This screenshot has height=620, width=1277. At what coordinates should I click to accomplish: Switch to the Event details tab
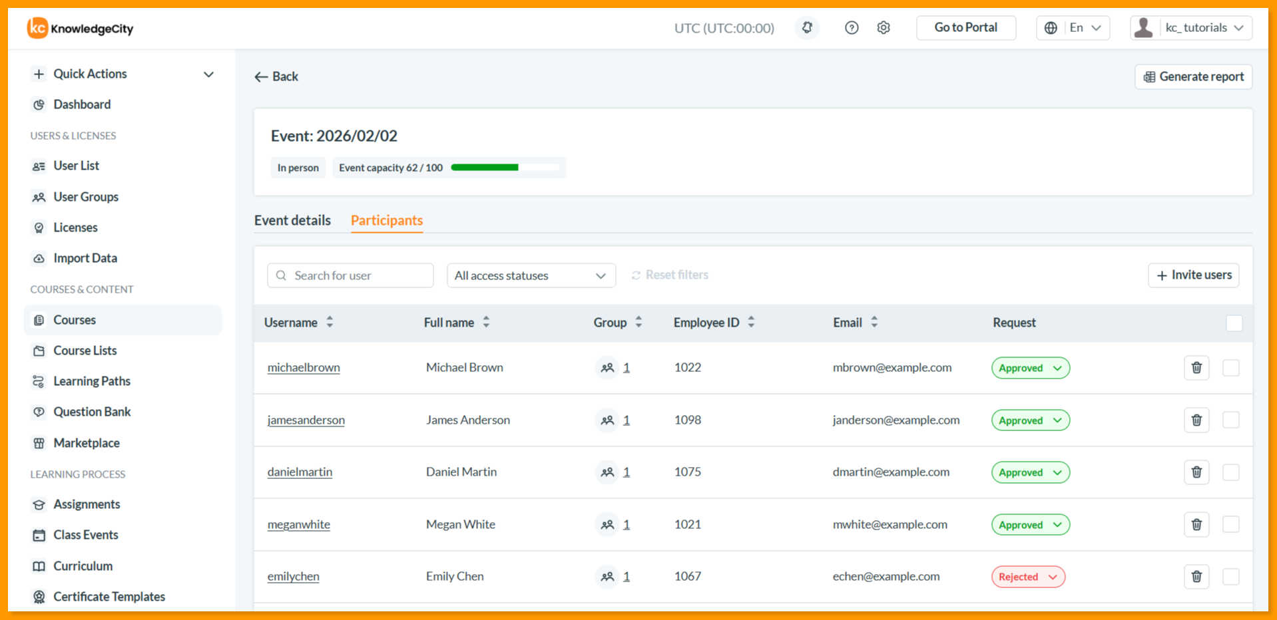coord(292,220)
